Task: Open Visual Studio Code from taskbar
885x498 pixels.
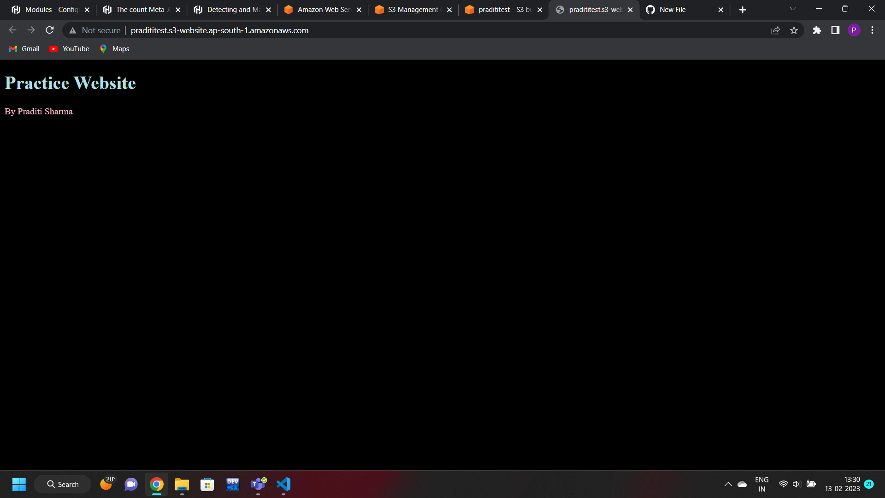Action: (x=283, y=484)
